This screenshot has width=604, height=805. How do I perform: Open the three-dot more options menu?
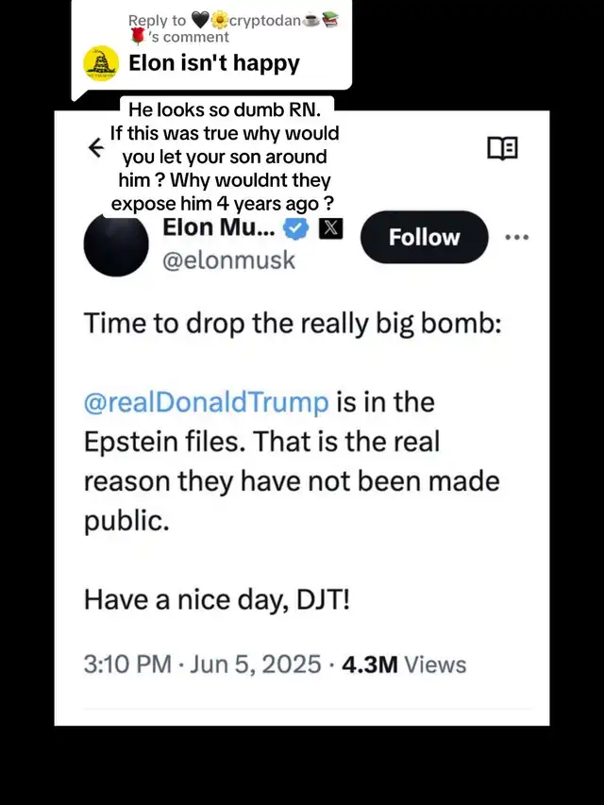tap(517, 238)
